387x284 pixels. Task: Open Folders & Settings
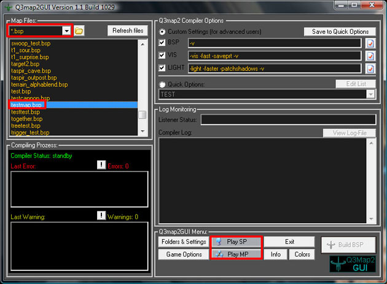click(x=184, y=242)
